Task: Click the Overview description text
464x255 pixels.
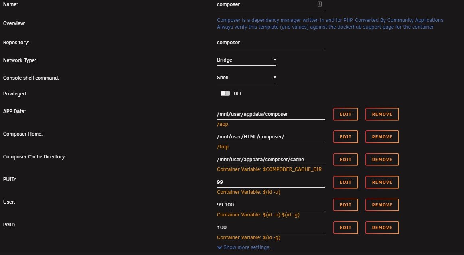Action: coord(330,23)
